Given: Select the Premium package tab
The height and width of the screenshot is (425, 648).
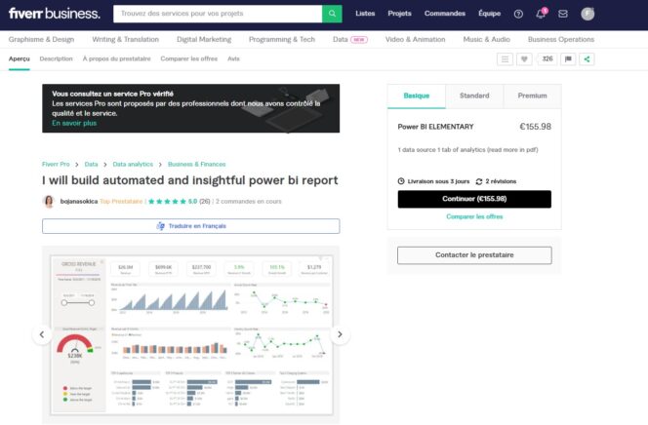Looking at the screenshot, I should pos(533,96).
